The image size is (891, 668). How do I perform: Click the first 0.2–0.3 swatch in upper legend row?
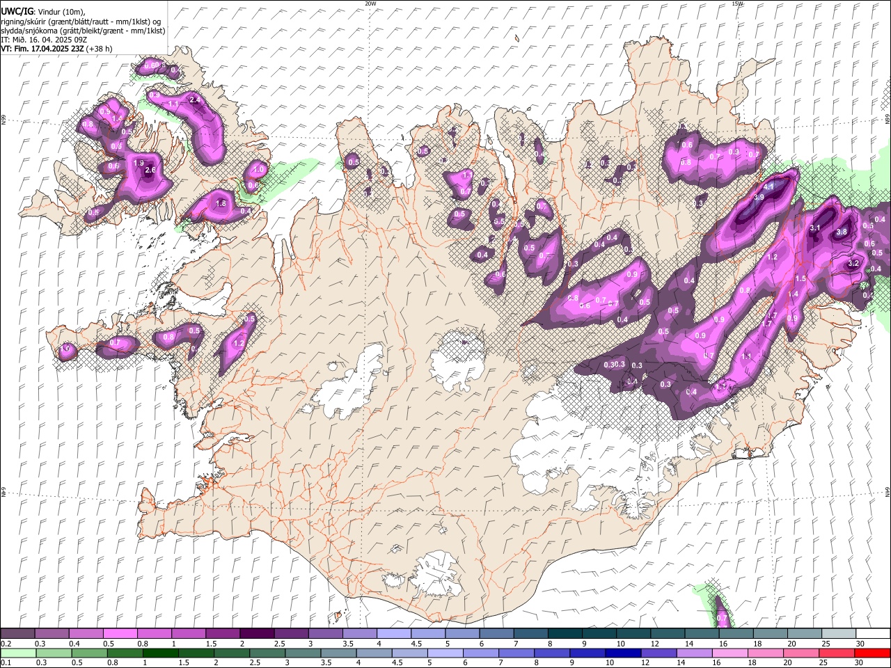click(x=18, y=633)
